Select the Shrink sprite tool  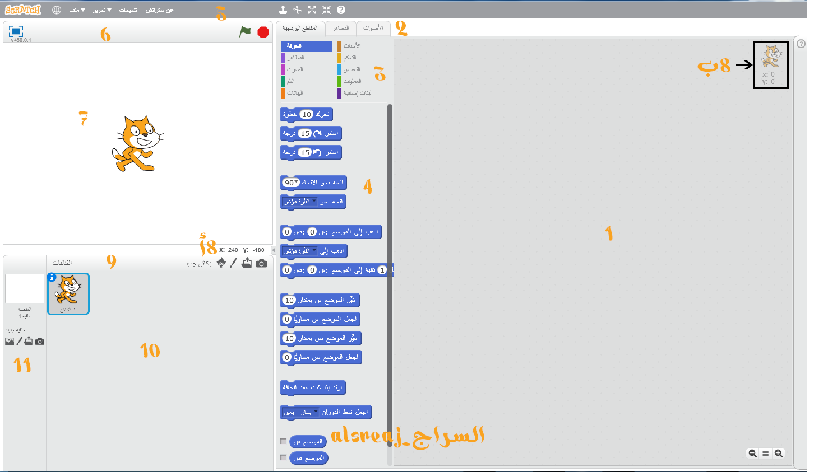click(x=326, y=10)
